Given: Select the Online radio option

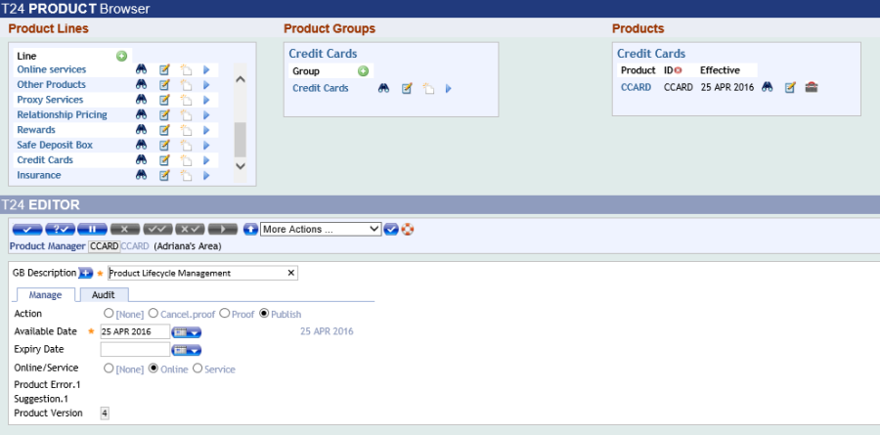Looking at the screenshot, I should pos(154,369).
